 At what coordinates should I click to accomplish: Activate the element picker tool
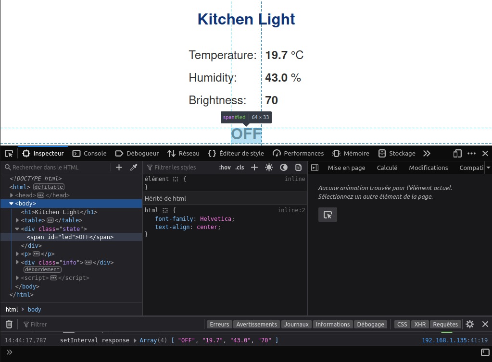point(9,154)
